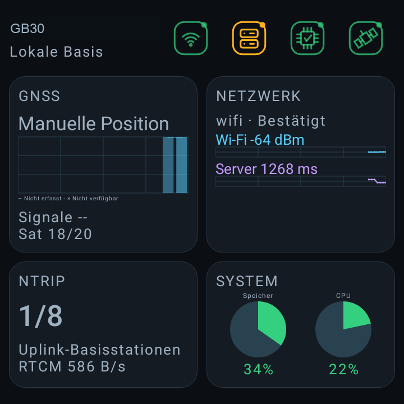This screenshot has height=404, width=404.
Task: Select the Server 1268 ms latency reading
Action: [x=267, y=169]
